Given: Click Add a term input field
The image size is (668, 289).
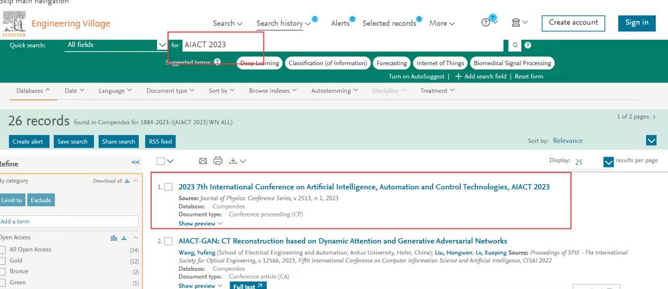Looking at the screenshot, I should (69, 222).
